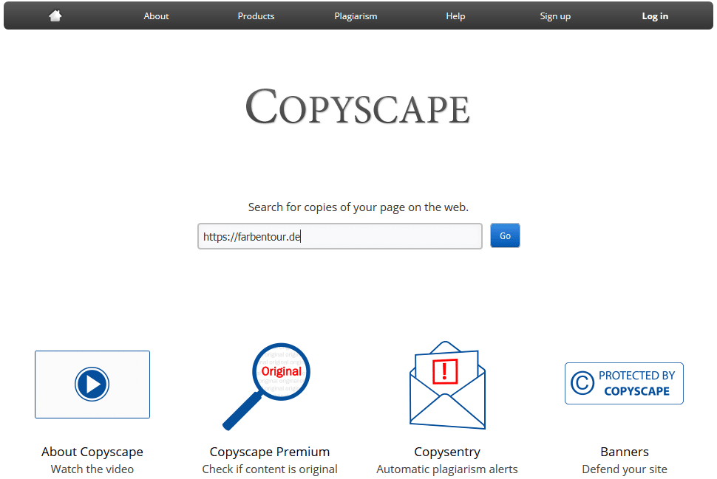717x479 pixels.
Task: Open the About menu item
Action: pyautogui.click(x=157, y=16)
